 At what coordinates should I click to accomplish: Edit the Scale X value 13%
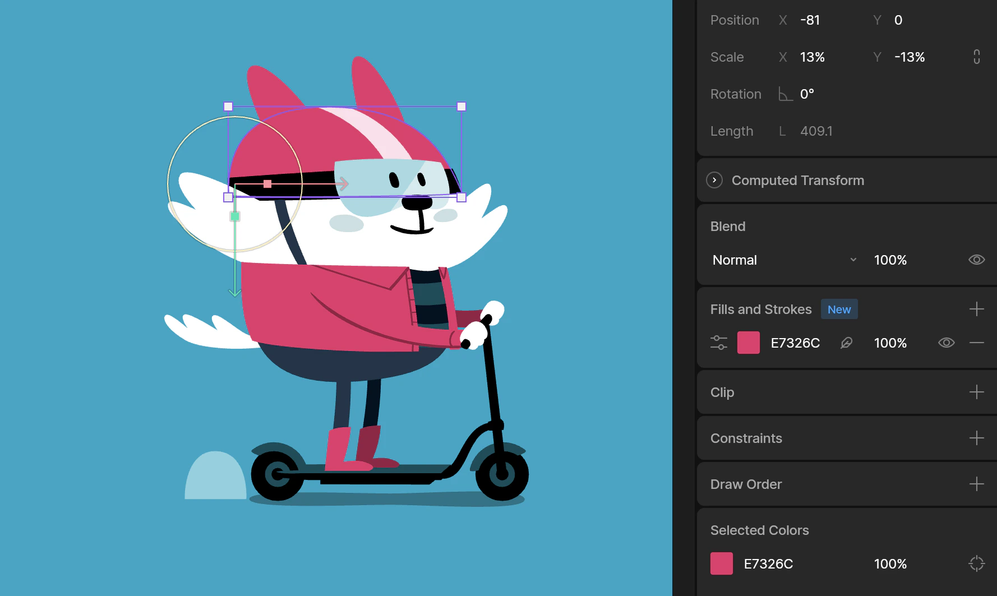click(x=812, y=57)
